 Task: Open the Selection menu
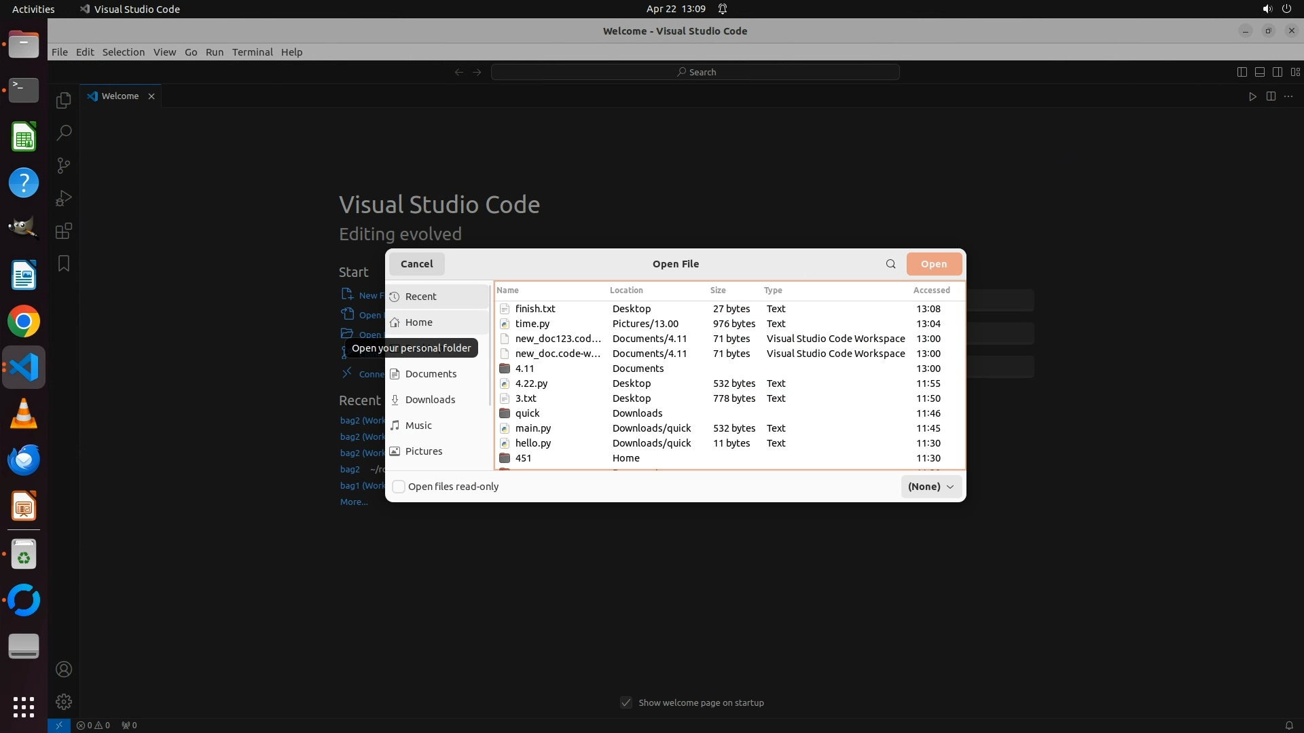pyautogui.click(x=123, y=52)
